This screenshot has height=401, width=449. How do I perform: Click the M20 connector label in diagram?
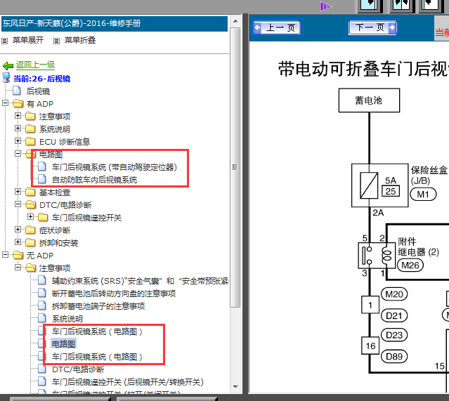coord(394,294)
